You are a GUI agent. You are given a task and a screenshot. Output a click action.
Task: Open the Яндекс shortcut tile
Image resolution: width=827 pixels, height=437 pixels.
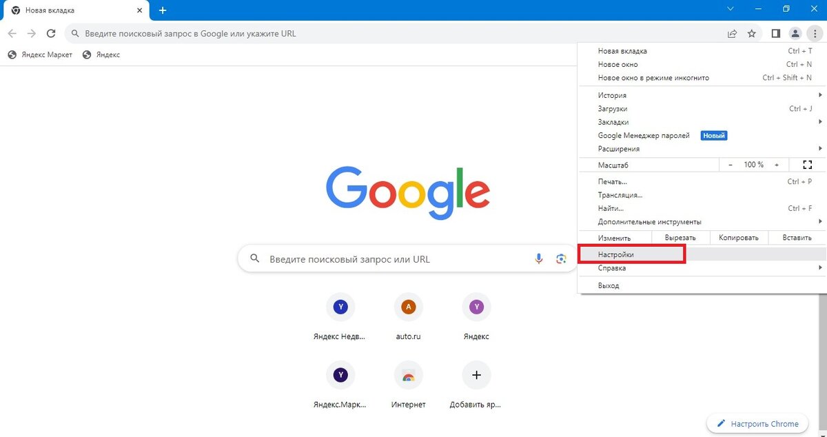pyautogui.click(x=476, y=318)
